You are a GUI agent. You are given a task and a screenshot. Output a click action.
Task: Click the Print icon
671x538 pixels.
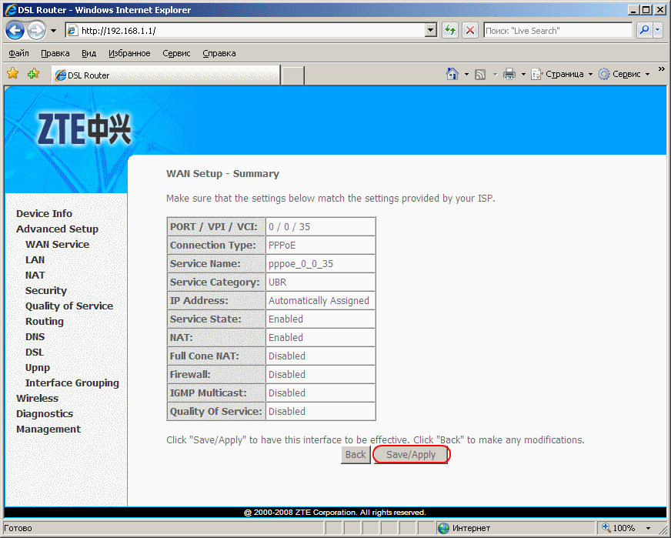[509, 75]
